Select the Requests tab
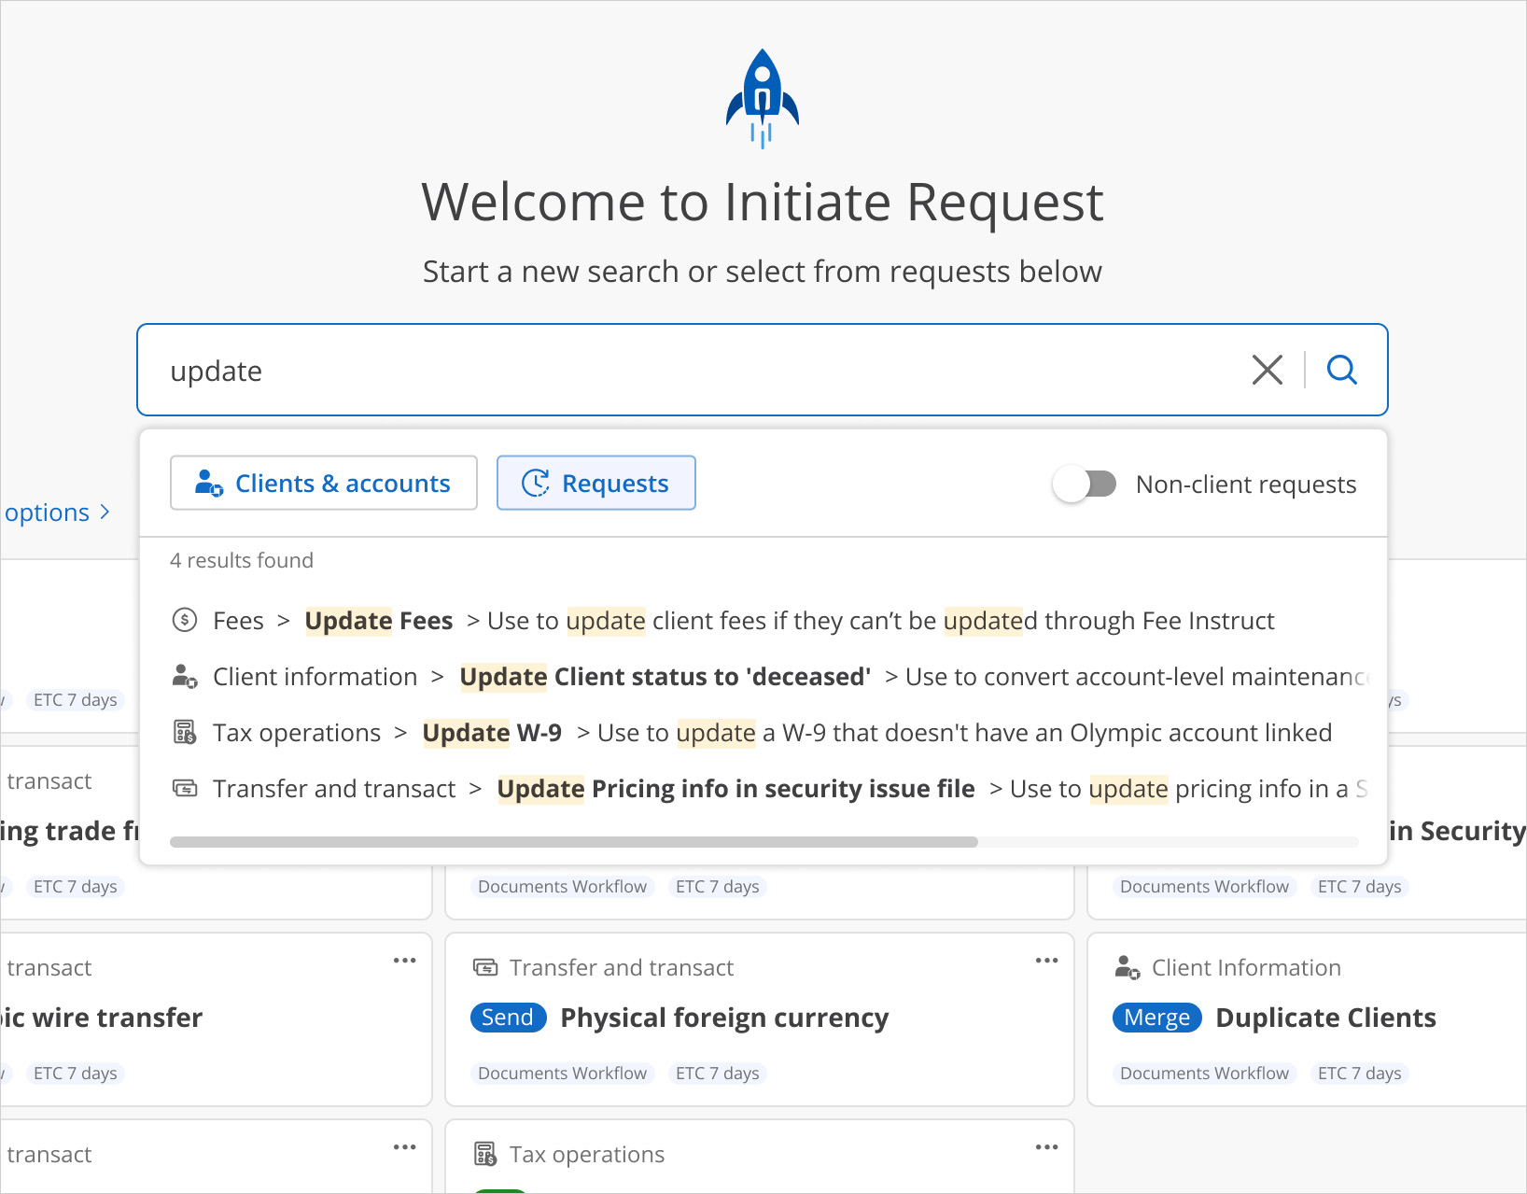This screenshot has height=1194, width=1527. tap(595, 483)
